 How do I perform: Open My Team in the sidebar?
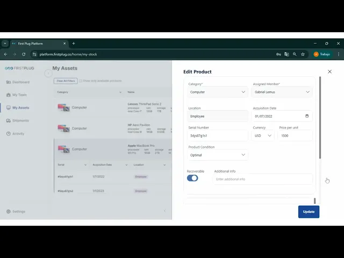(17, 95)
